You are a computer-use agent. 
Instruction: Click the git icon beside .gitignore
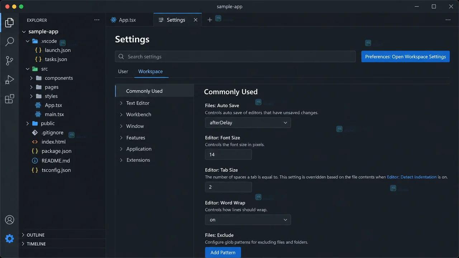[35, 133]
